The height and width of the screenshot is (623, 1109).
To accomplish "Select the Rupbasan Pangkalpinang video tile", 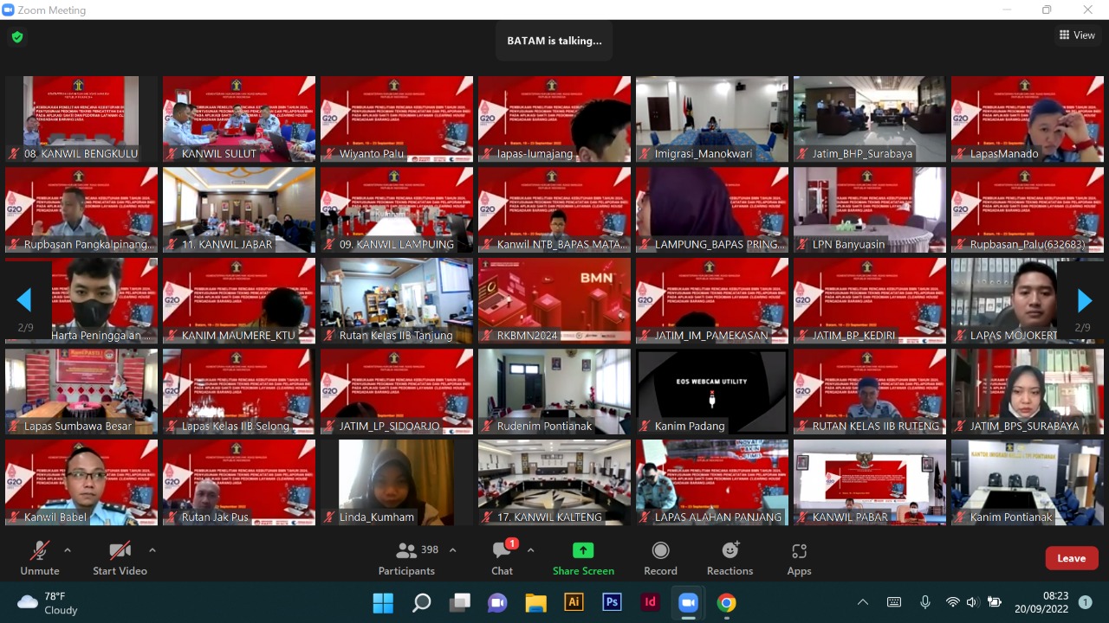I will pos(81,209).
